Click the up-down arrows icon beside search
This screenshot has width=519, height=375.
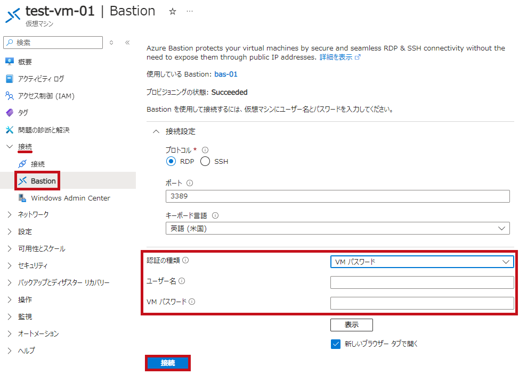(x=111, y=43)
